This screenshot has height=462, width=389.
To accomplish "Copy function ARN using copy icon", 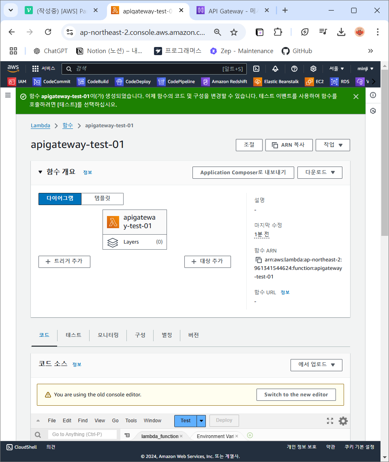I will coord(259,260).
